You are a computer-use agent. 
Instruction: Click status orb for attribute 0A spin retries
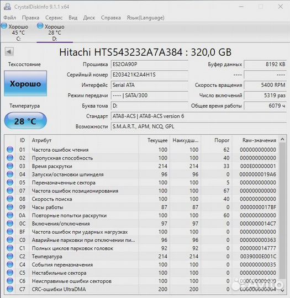click(x=10, y=215)
